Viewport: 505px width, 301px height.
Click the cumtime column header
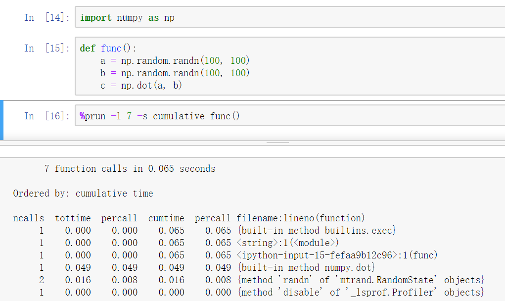coord(166,218)
